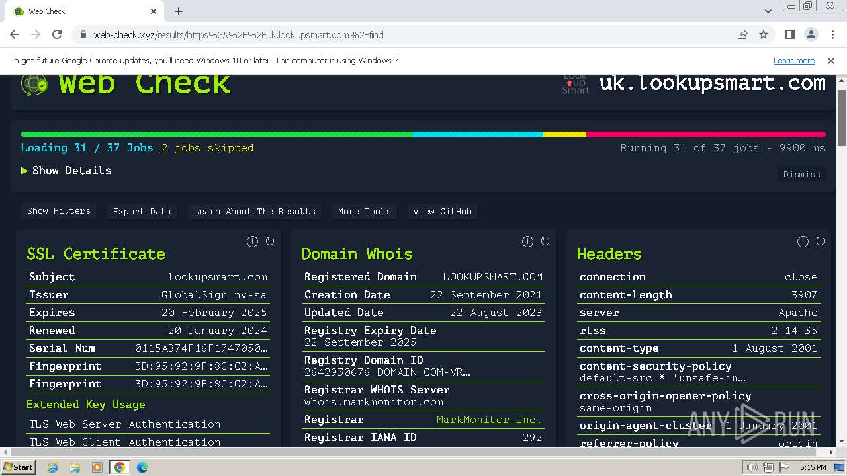
Task: Open media player from taskbar
Action: (97, 467)
